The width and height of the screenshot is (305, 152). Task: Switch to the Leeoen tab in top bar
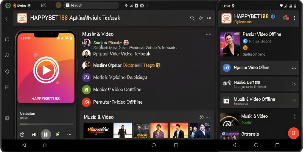coord(91,5)
